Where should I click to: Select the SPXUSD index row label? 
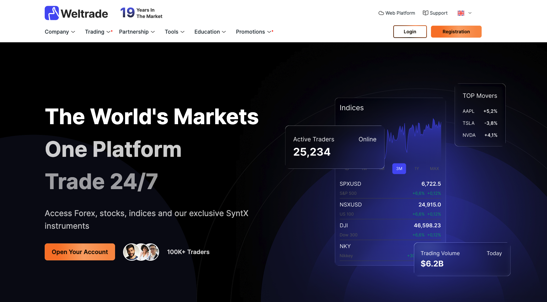point(350,184)
